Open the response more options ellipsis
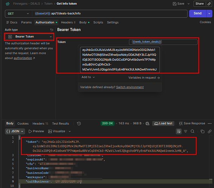This screenshot has height=188, width=214. click(209, 124)
